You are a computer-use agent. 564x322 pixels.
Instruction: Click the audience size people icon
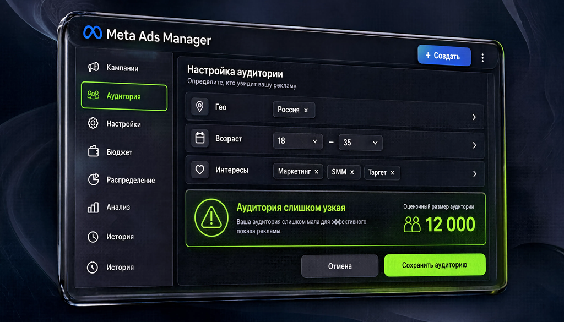pos(412,224)
